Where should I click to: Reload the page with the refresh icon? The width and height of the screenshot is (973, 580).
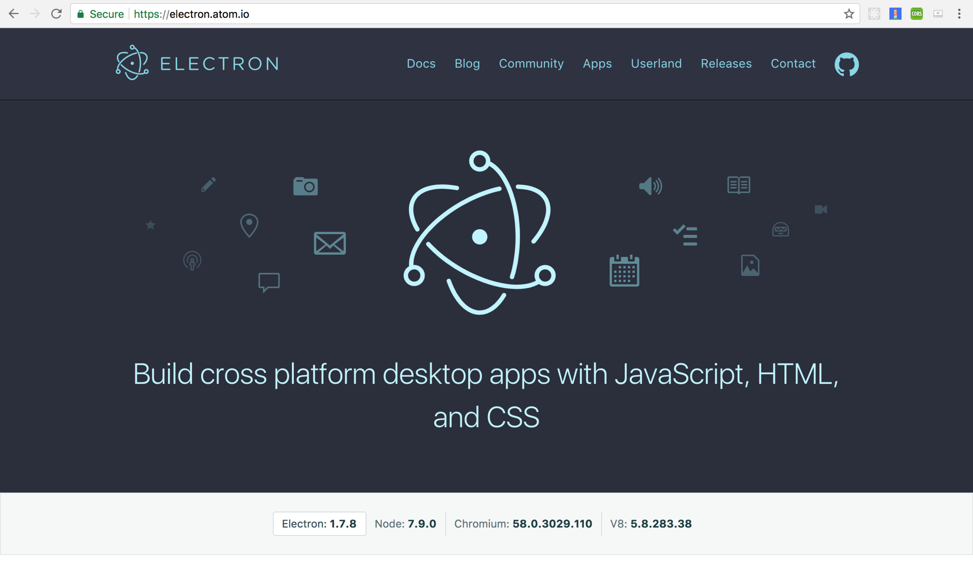[56, 14]
